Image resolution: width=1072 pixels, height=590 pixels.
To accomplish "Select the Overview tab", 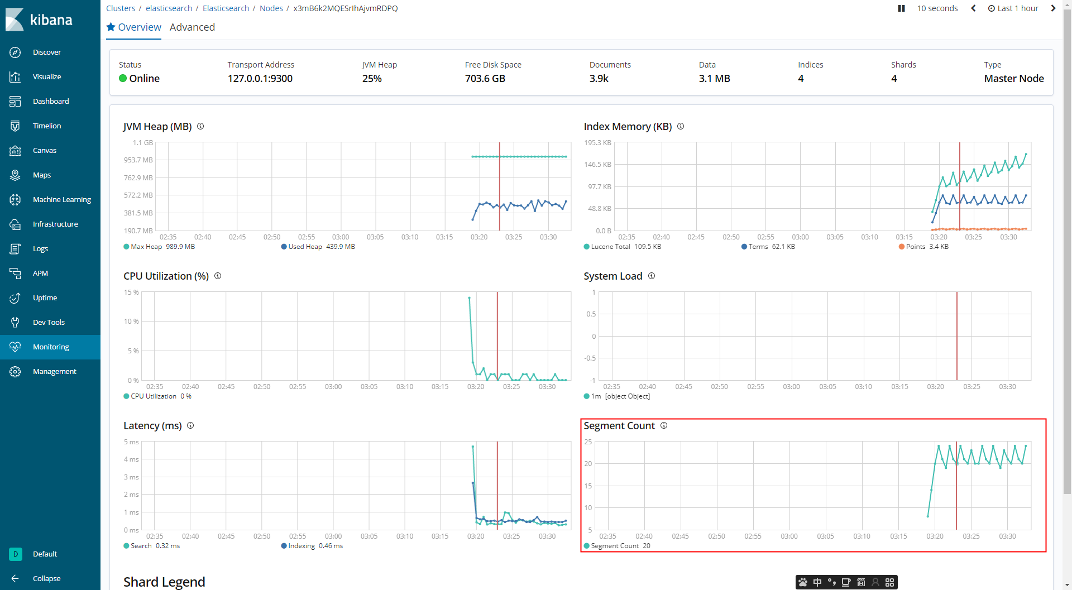I will click(x=134, y=27).
